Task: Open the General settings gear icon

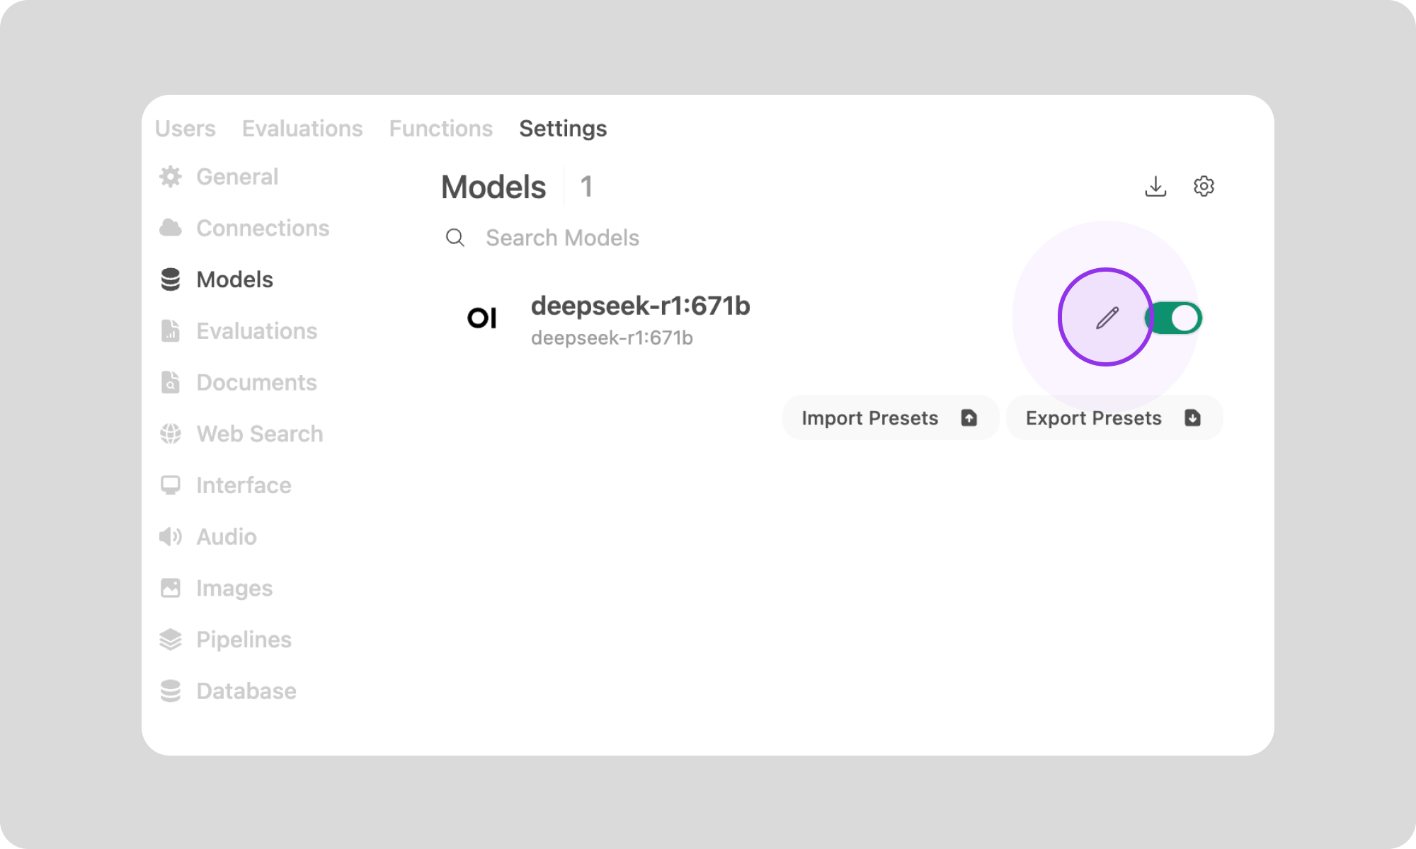Action: [x=170, y=177]
